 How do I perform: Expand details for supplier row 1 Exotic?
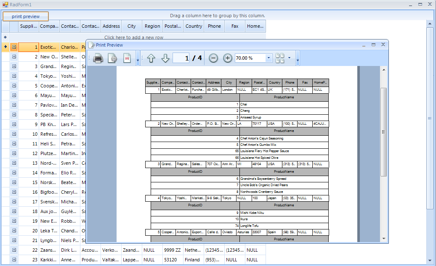pos(14,47)
